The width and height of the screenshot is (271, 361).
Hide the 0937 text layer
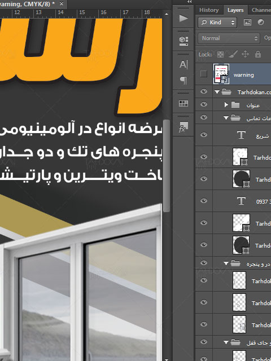pos(204,201)
